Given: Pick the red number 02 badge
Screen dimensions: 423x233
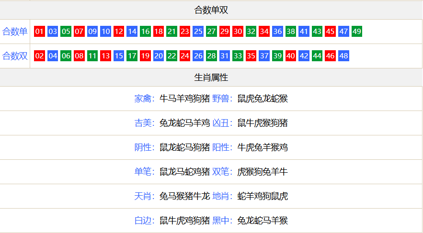Looking at the screenshot, I should [x=40, y=56].
